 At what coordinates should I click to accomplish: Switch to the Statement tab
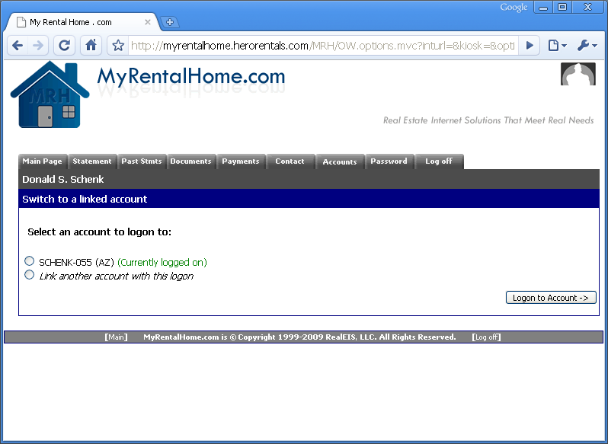[x=92, y=161]
